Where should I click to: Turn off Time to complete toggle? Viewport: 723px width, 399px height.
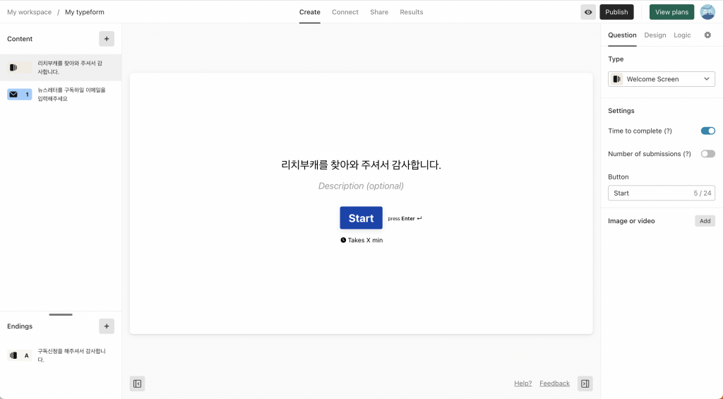[x=707, y=131]
